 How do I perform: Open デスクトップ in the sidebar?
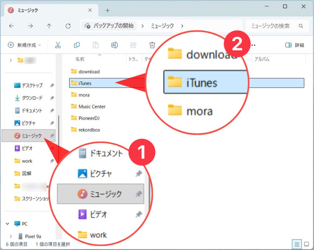(x=28, y=85)
